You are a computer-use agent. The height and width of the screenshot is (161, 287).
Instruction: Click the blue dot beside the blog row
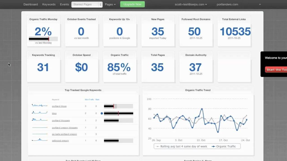102,113
